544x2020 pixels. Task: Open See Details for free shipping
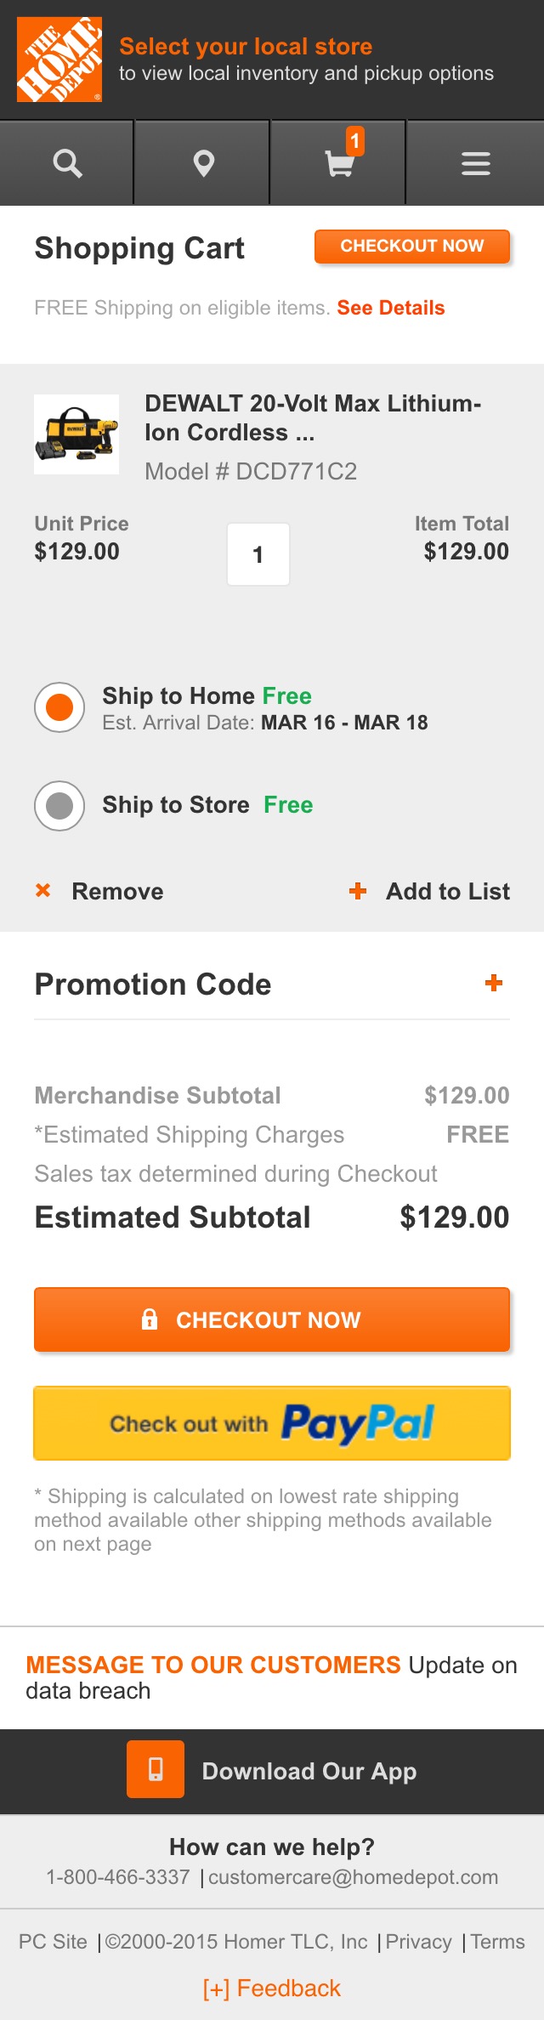(390, 308)
